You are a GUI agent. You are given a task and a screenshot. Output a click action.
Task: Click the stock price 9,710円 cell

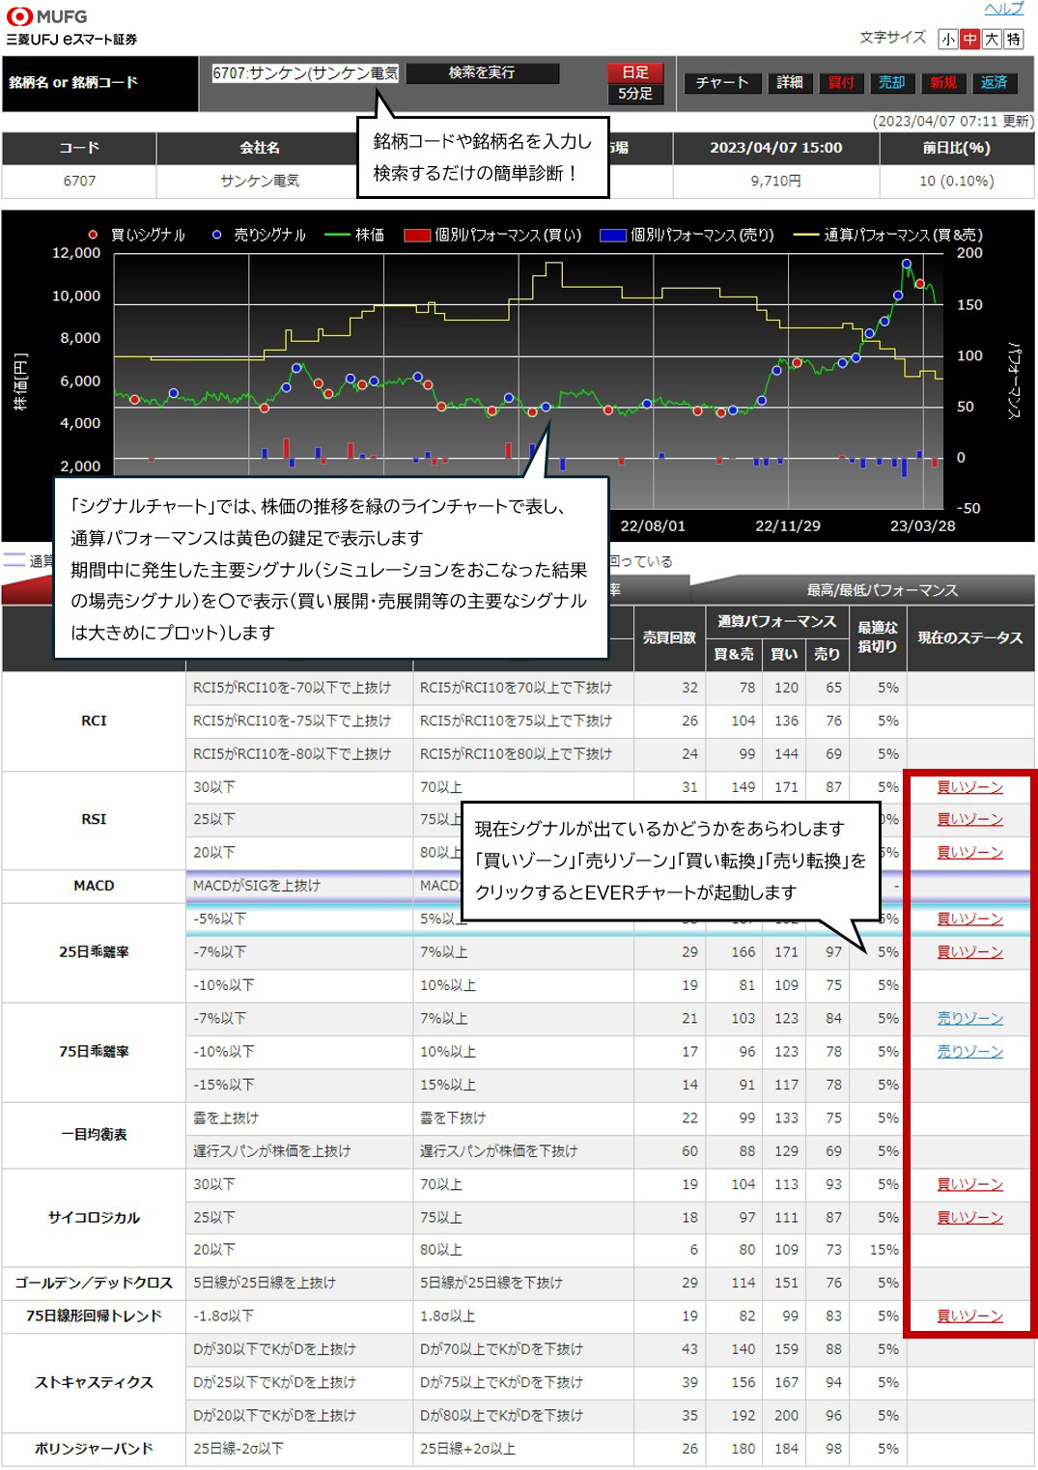pyautogui.click(x=775, y=181)
